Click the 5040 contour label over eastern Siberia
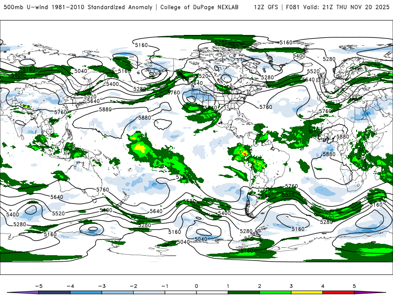This screenshot has height=295, width=393. point(81,71)
